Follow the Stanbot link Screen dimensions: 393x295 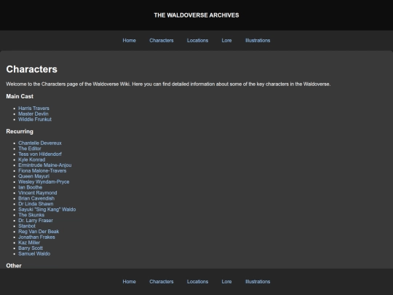coord(27,226)
